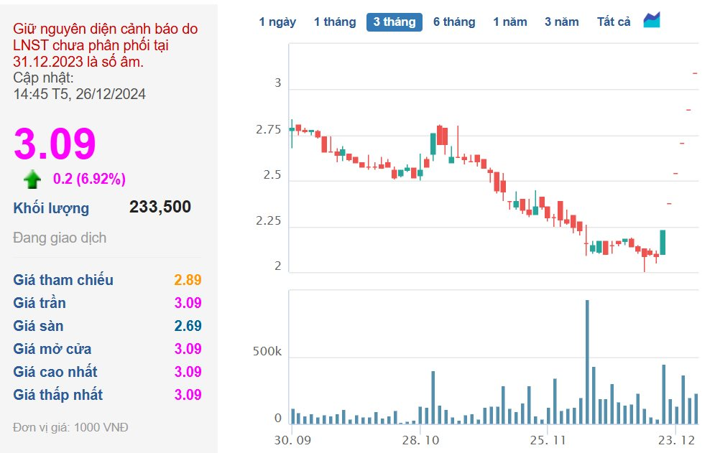Screen dimensions: 715x453
Task: Click the 'Giá trần' label
Action: pyautogui.click(x=40, y=303)
